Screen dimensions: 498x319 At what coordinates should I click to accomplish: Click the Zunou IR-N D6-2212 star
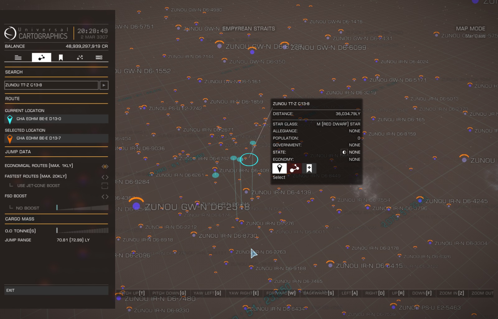[x=141, y=226]
